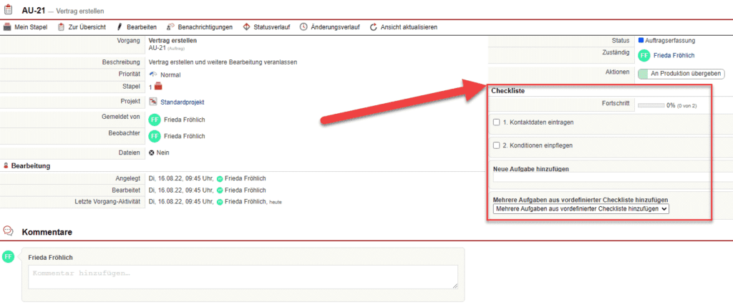Click avatar next to comment box
Image resolution: width=733 pixels, height=305 pixels.
point(9,256)
